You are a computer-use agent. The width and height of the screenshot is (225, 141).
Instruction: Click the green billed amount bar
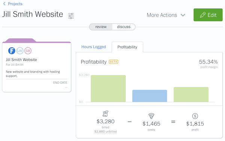pos(108,89)
